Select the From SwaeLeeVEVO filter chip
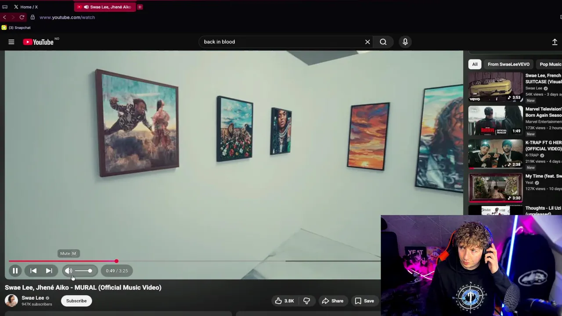 point(508,64)
